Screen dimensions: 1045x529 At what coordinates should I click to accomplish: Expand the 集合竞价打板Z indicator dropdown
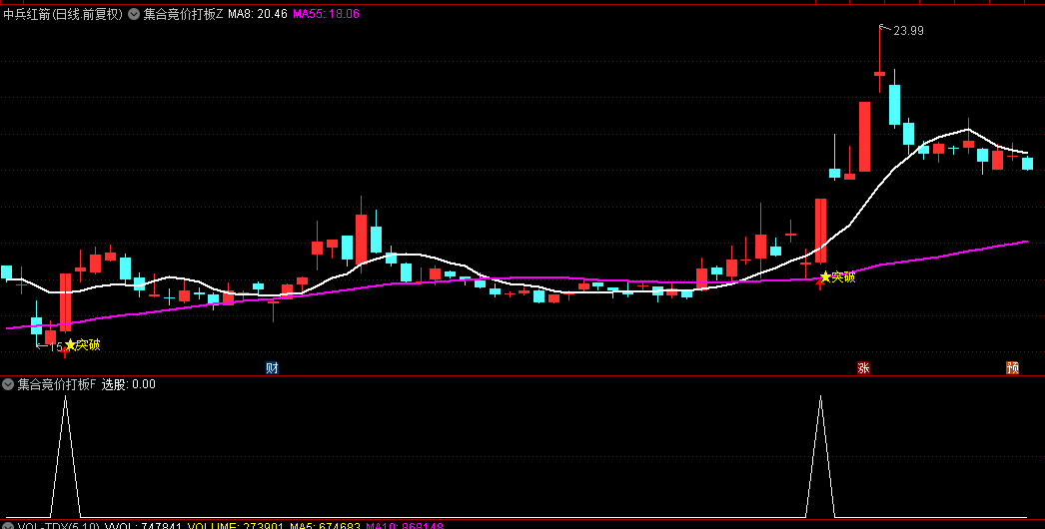click(x=133, y=14)
